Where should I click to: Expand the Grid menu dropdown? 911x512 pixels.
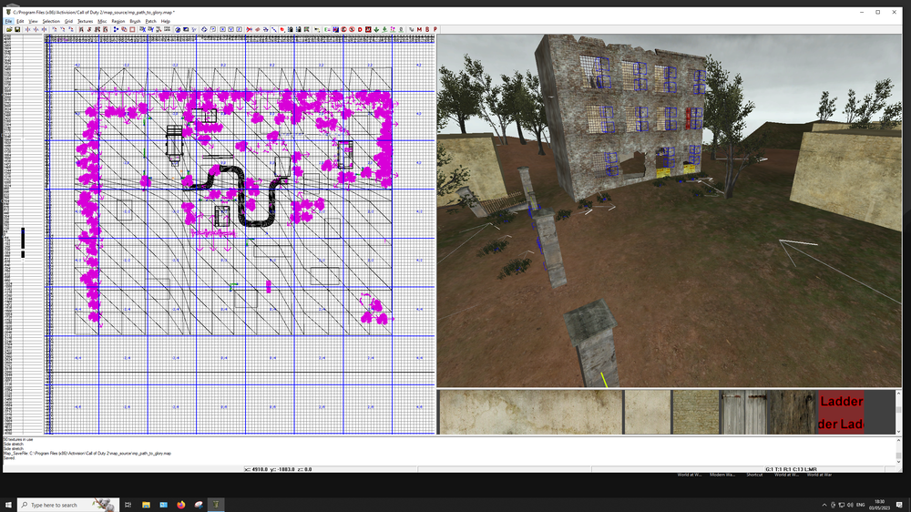(68, 20)
